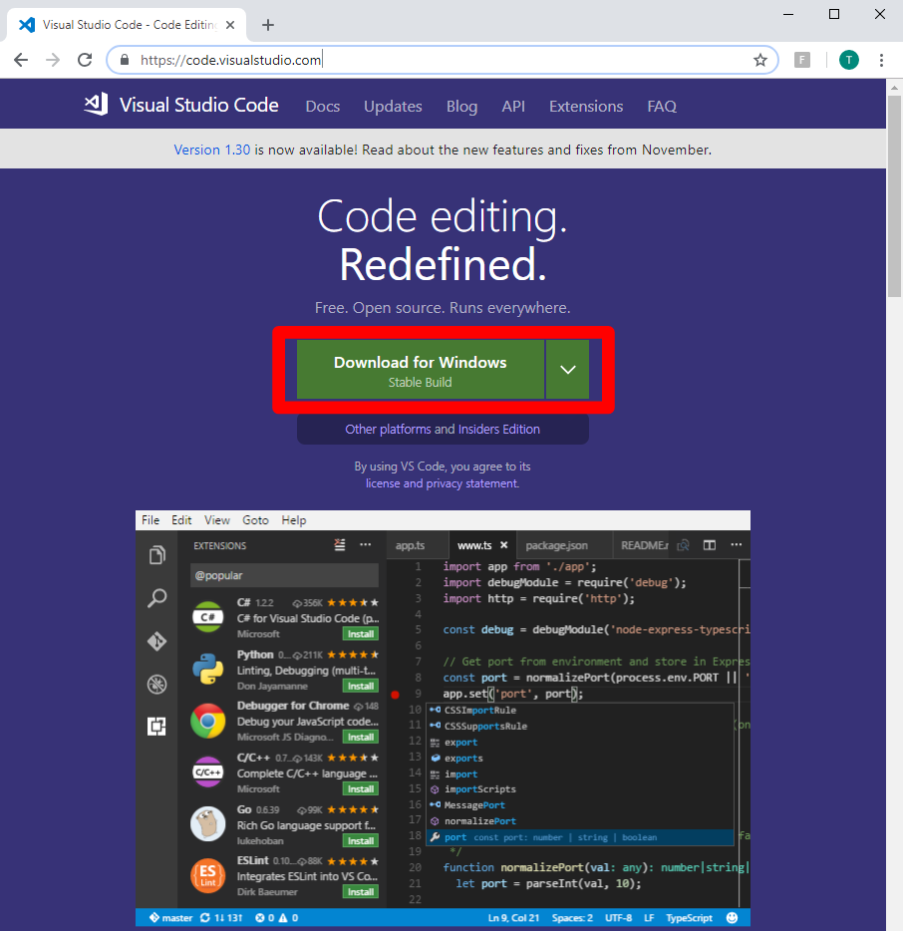Click Install for the C/C++ extension

361,789
